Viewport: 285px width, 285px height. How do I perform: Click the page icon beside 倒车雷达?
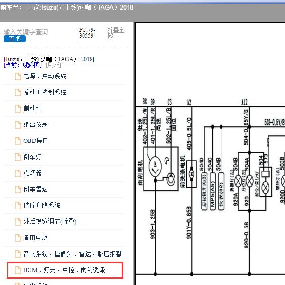click(18, 190)
